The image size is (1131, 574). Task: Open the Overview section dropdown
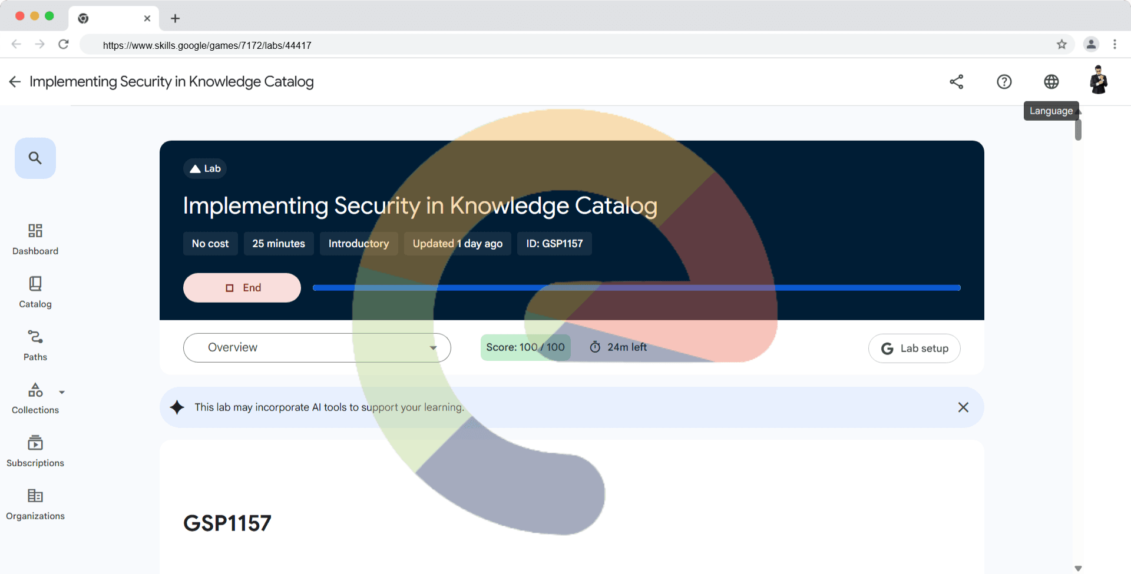pos(317,348)
